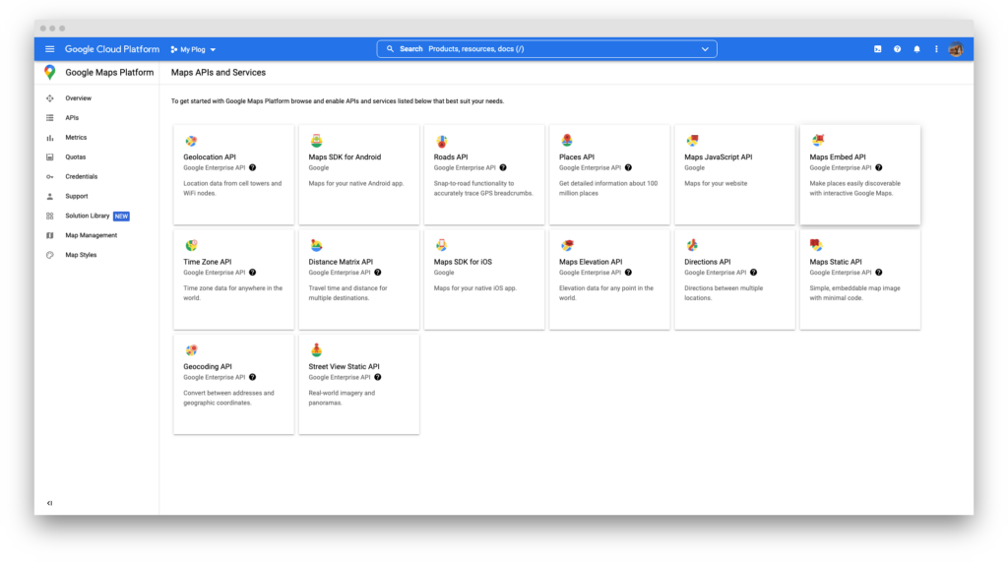Image resolution: width=1008 pixels, height=564 pixels.
Task: Open Overview in the sidebar
Action: pos(79,98)
